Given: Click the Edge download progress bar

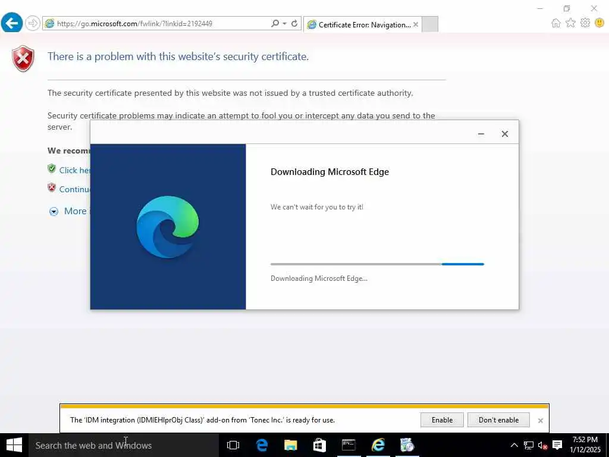Looking at the screenshot, I should (x=377, y=264).
